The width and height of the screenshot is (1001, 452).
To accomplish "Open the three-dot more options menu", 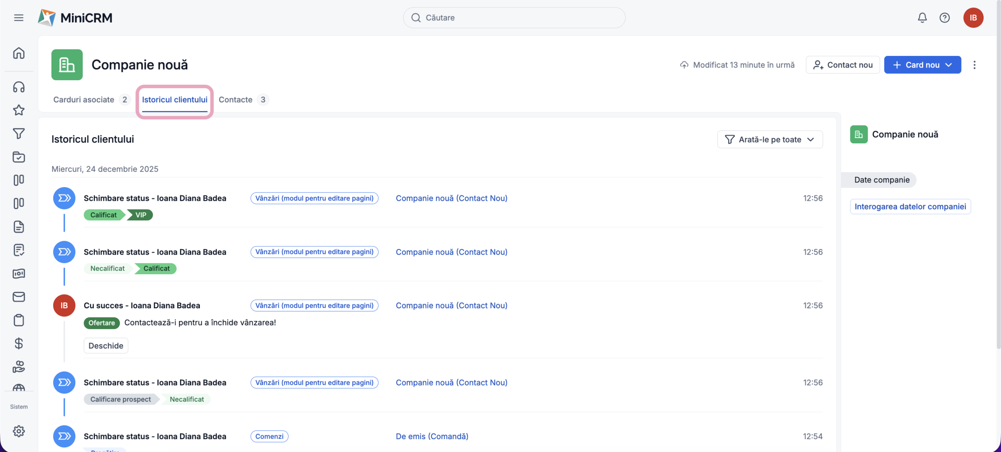I will [974, 65].
